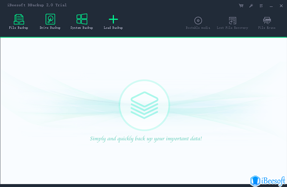Open the File Erase shredder tool
Image resolution: width=287 pixels, height=187 pixels.
[x=267, y=23]
